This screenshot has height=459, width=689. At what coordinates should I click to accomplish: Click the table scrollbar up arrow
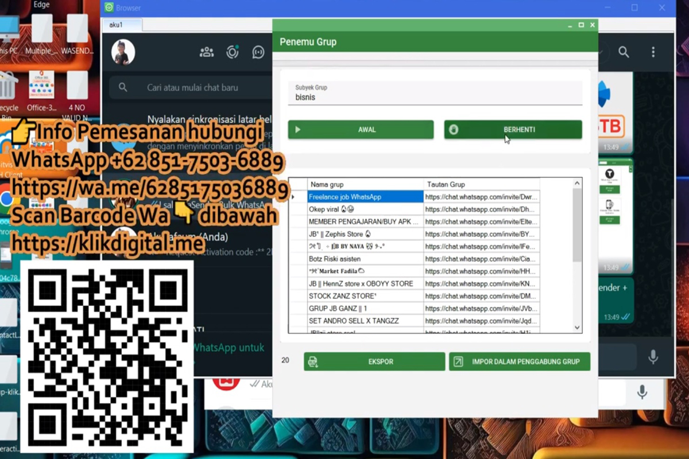[x=577, y=183]
